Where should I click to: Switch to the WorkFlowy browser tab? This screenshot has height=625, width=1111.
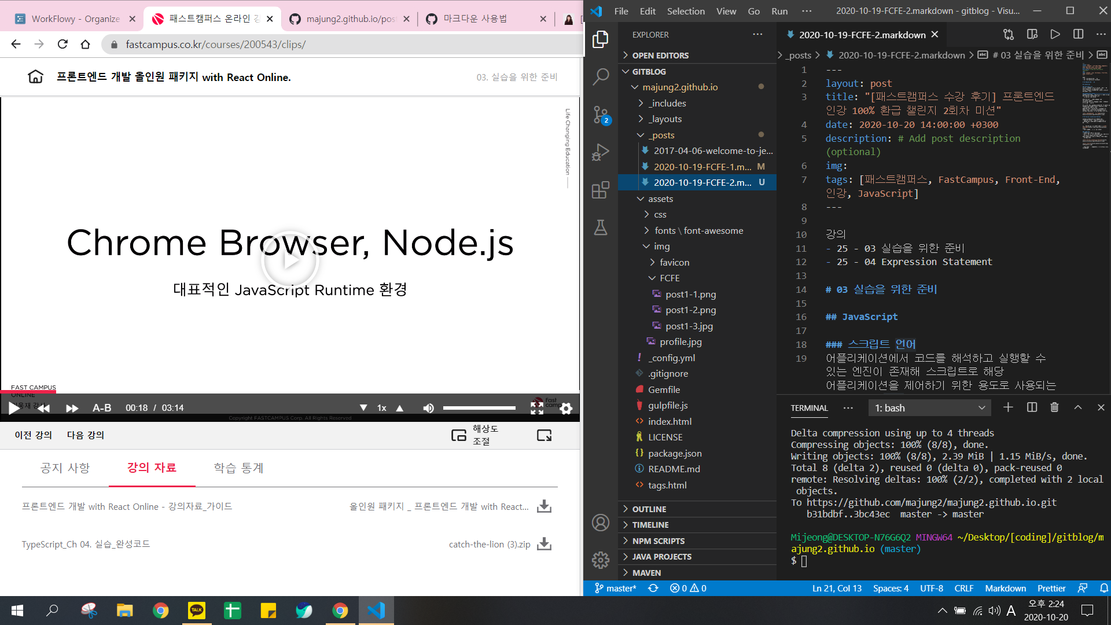click(x=74, y=19)
